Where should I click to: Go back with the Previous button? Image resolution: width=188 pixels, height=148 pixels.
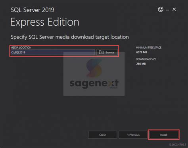tap(133, 135)
